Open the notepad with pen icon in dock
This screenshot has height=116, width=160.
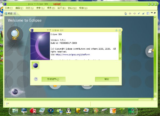pos(42,110)
